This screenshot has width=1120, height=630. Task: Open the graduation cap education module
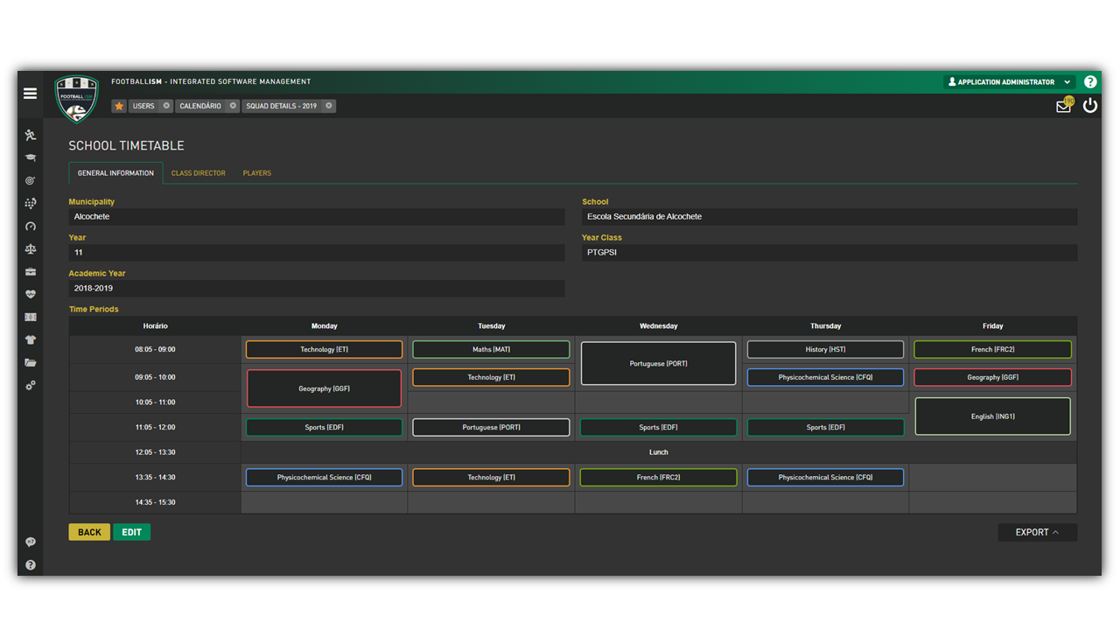[x=31, y=157]
